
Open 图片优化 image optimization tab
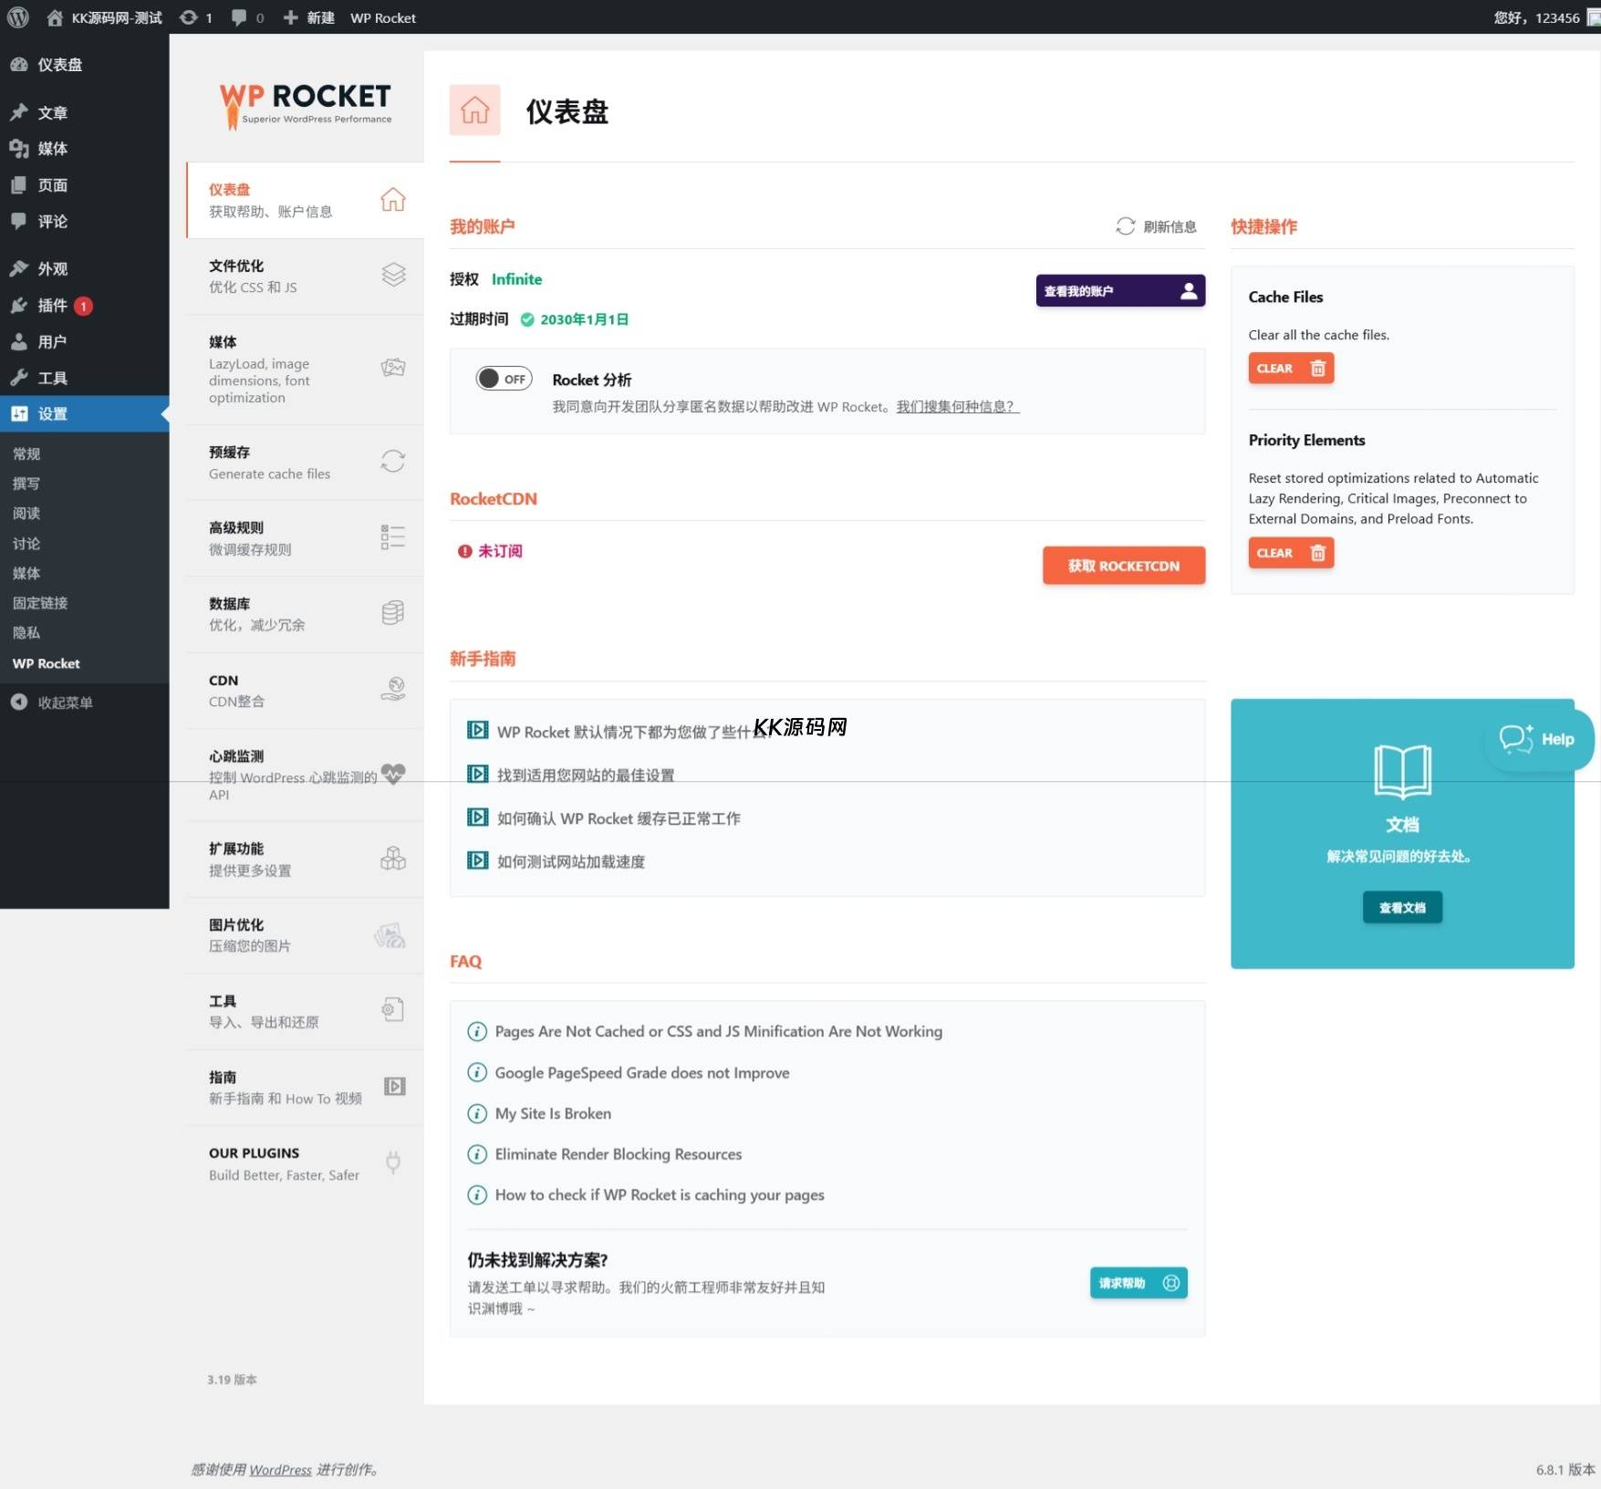point(306,935)
